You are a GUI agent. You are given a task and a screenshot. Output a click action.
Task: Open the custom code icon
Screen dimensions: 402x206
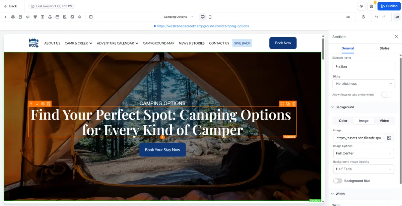click(x=28, y=17)
